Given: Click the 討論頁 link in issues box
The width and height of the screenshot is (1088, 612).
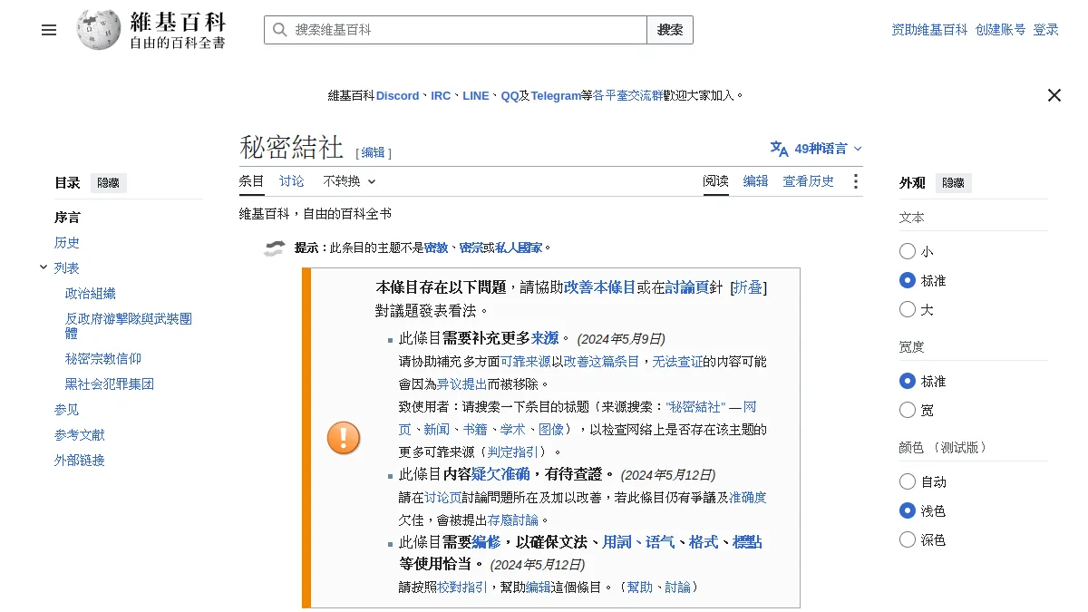Looking at the screenshot, I should [x=686, y=287].
